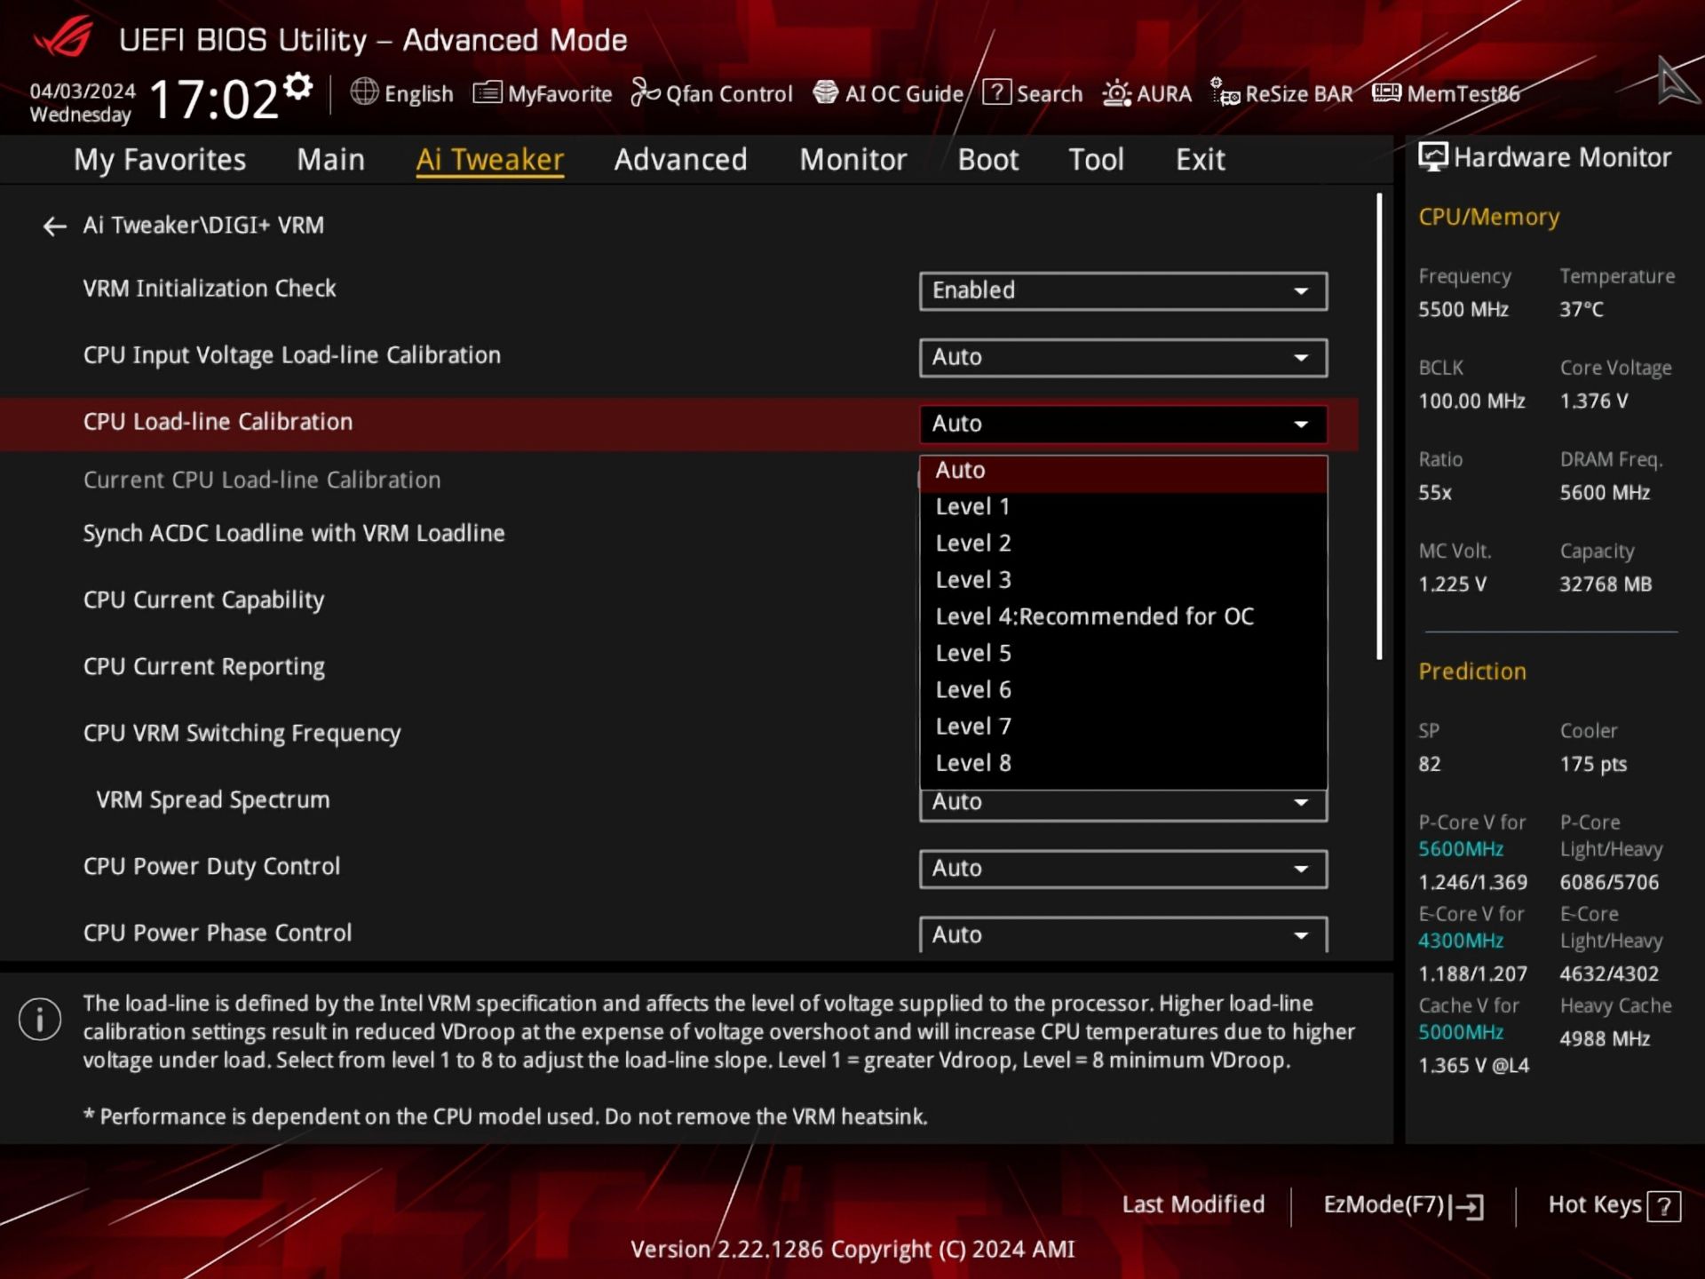
Task: Open CPU Power Duty Control dropdown
Action: pyautogui.click(x=1123, y=870)
